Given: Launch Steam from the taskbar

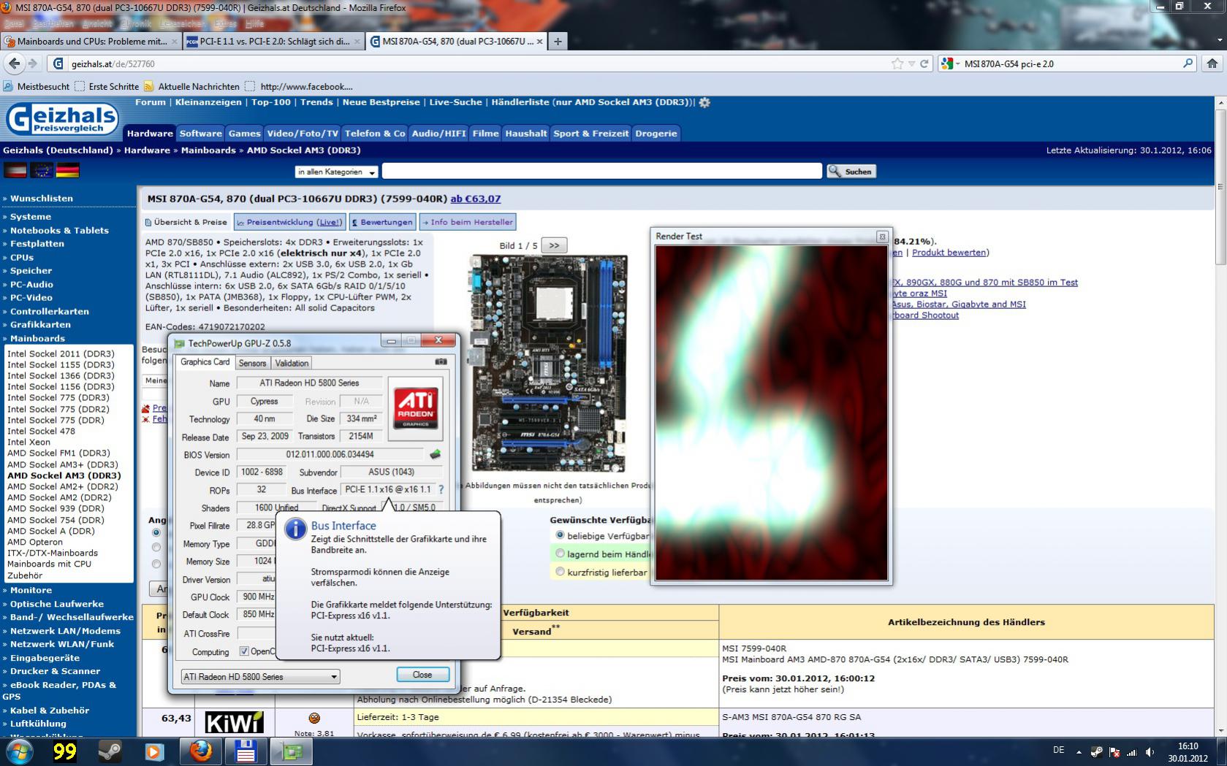Looking at the screenshot, I should 110,751.
